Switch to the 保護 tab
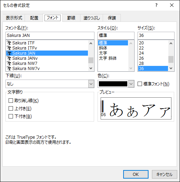180x182 pixels. pos(112,18)
